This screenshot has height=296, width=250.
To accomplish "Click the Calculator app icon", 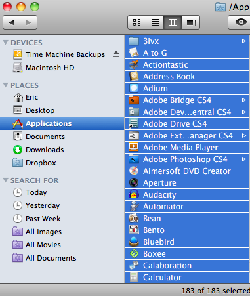I will (x=134, y=277).
